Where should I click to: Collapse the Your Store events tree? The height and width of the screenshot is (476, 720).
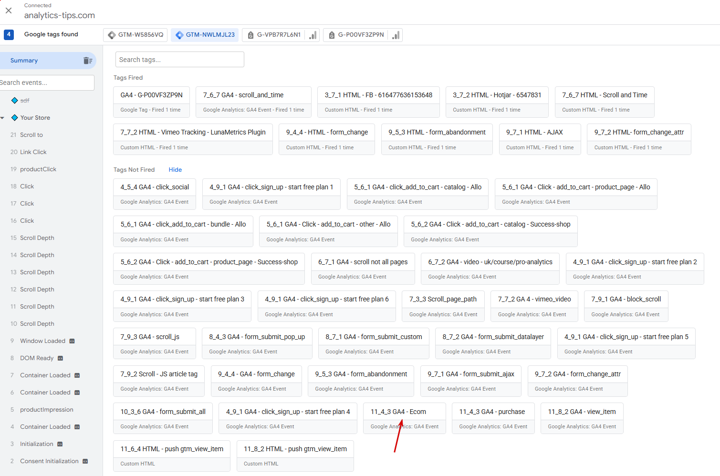(3, 118)
